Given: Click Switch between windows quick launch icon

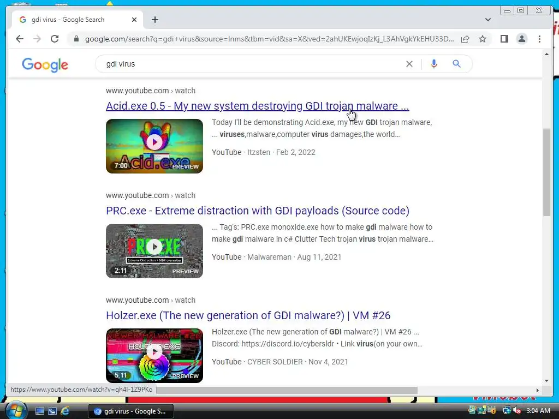Looking at the screenshot, I should [52, 411].
